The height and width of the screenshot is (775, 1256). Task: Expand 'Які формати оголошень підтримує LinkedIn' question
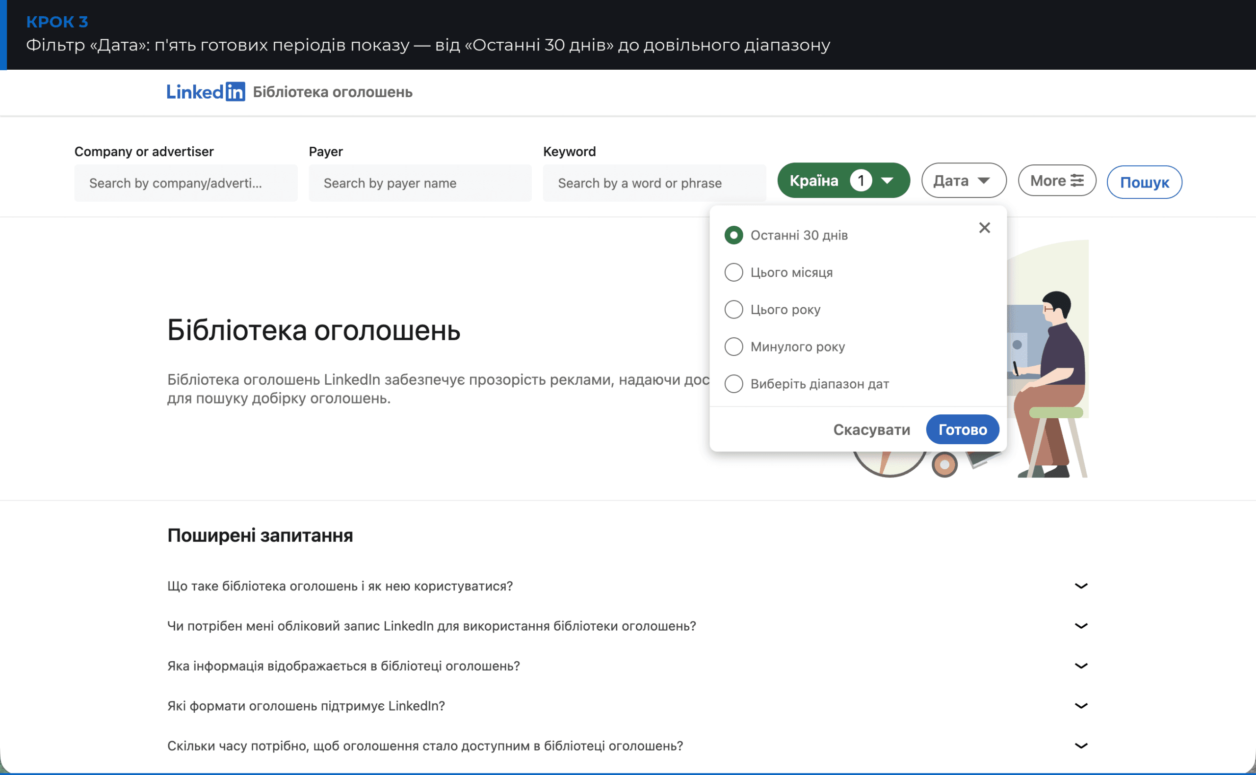click(x=628, y=706)
